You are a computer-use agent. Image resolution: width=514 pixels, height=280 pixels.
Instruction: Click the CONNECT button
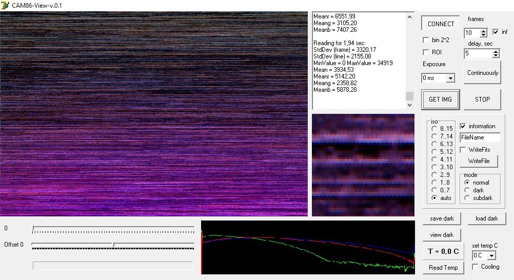pyautogui.click(x=441, y=24)
